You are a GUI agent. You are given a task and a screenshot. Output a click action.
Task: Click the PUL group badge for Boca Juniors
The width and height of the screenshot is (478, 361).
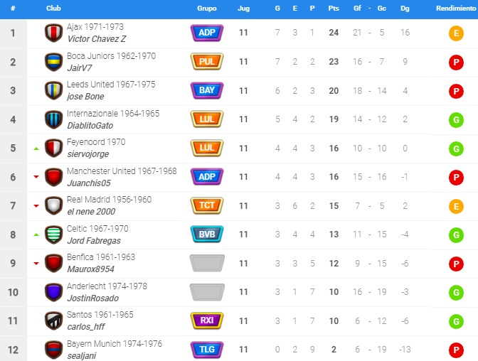(x=207, y=62)
